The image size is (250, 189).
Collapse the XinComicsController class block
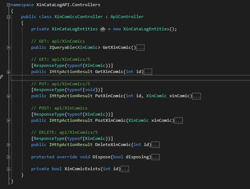click(8, 17)
